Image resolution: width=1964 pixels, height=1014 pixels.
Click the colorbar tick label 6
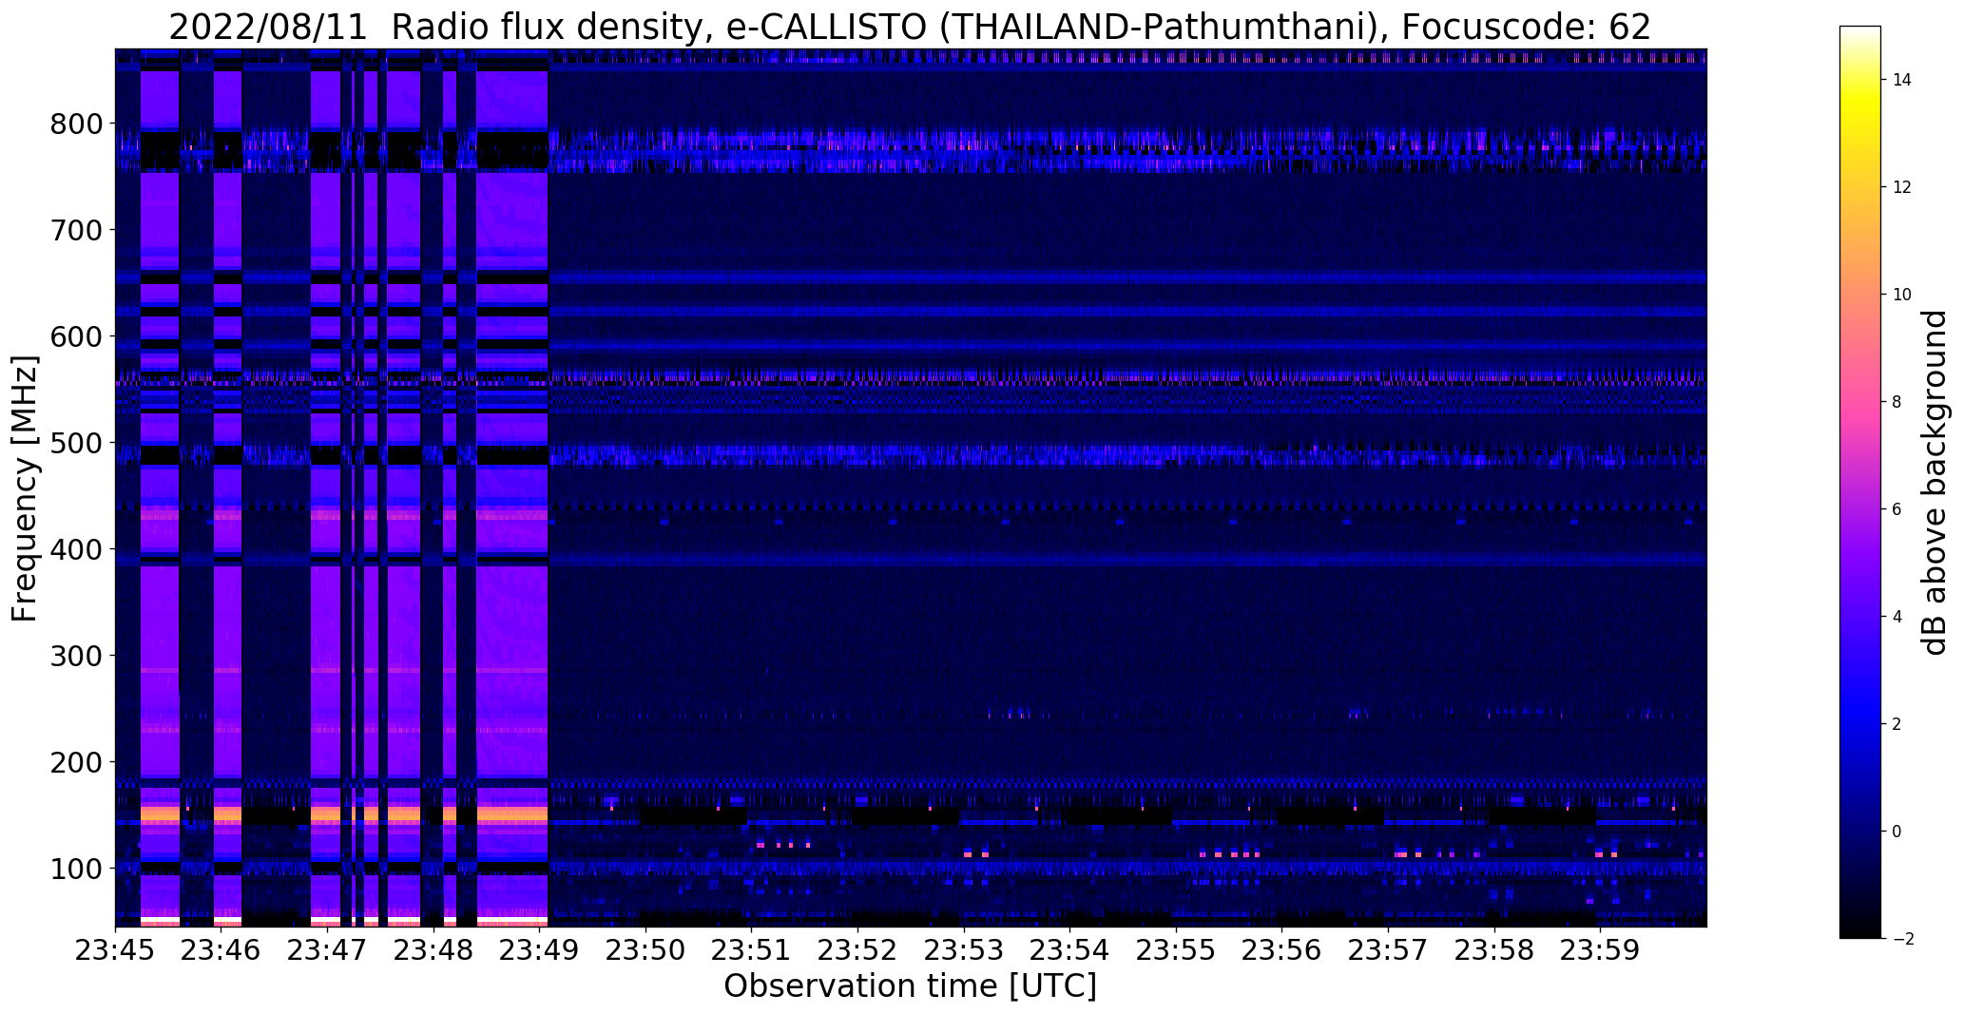(1897, 509)
